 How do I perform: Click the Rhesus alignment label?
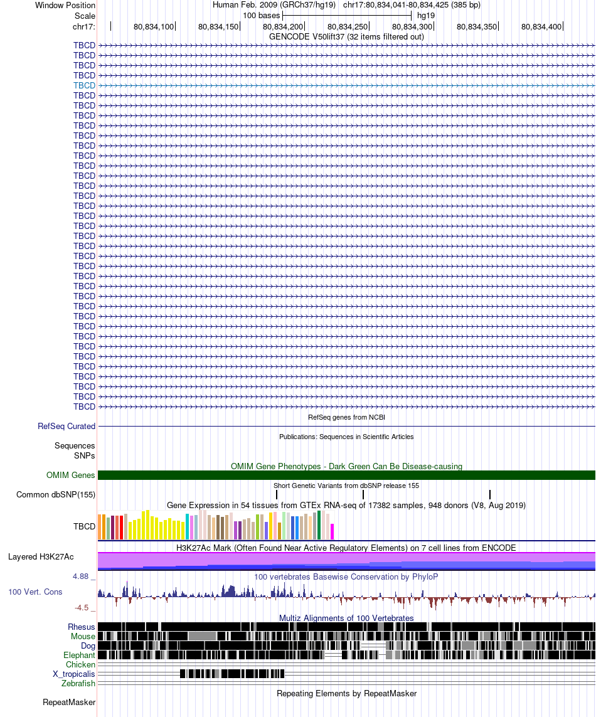click(x=82, y=627)
